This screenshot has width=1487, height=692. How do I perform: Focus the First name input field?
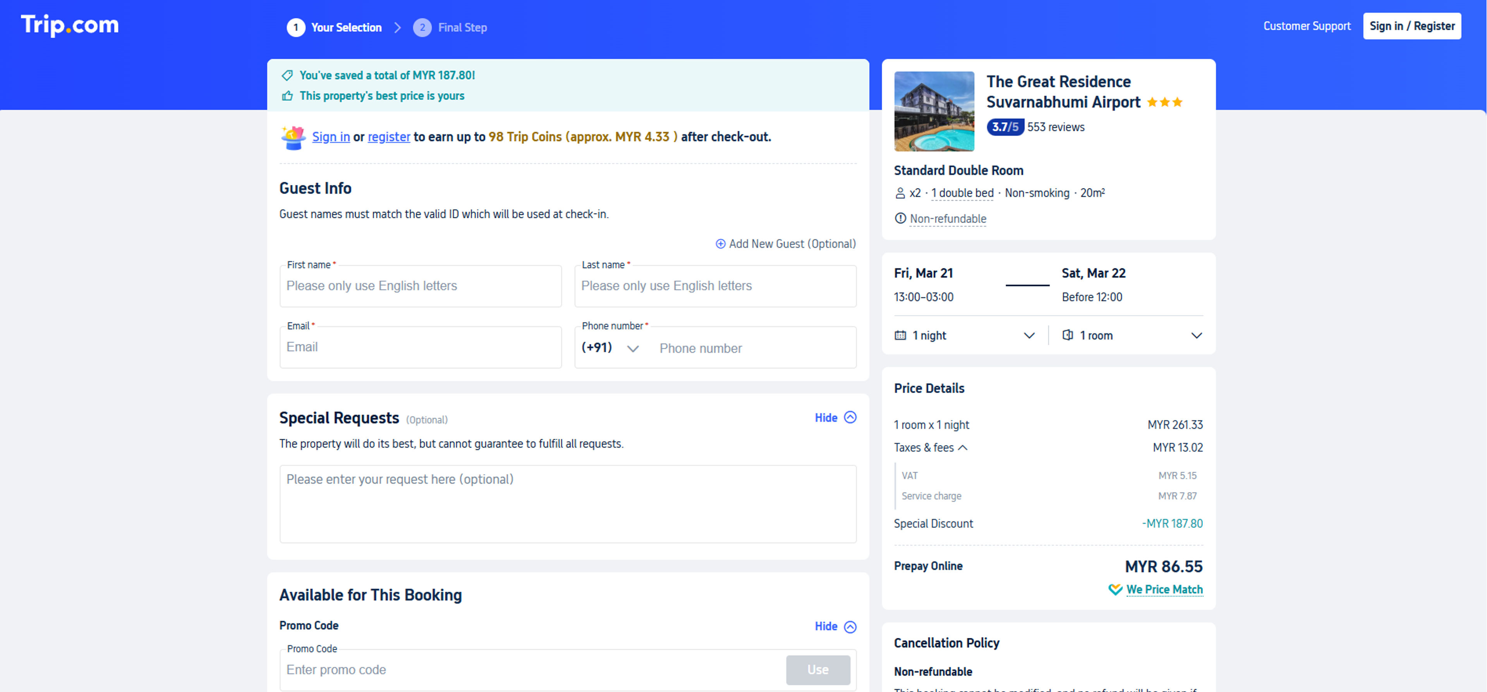pyautogui.click(x=420, y=286)
